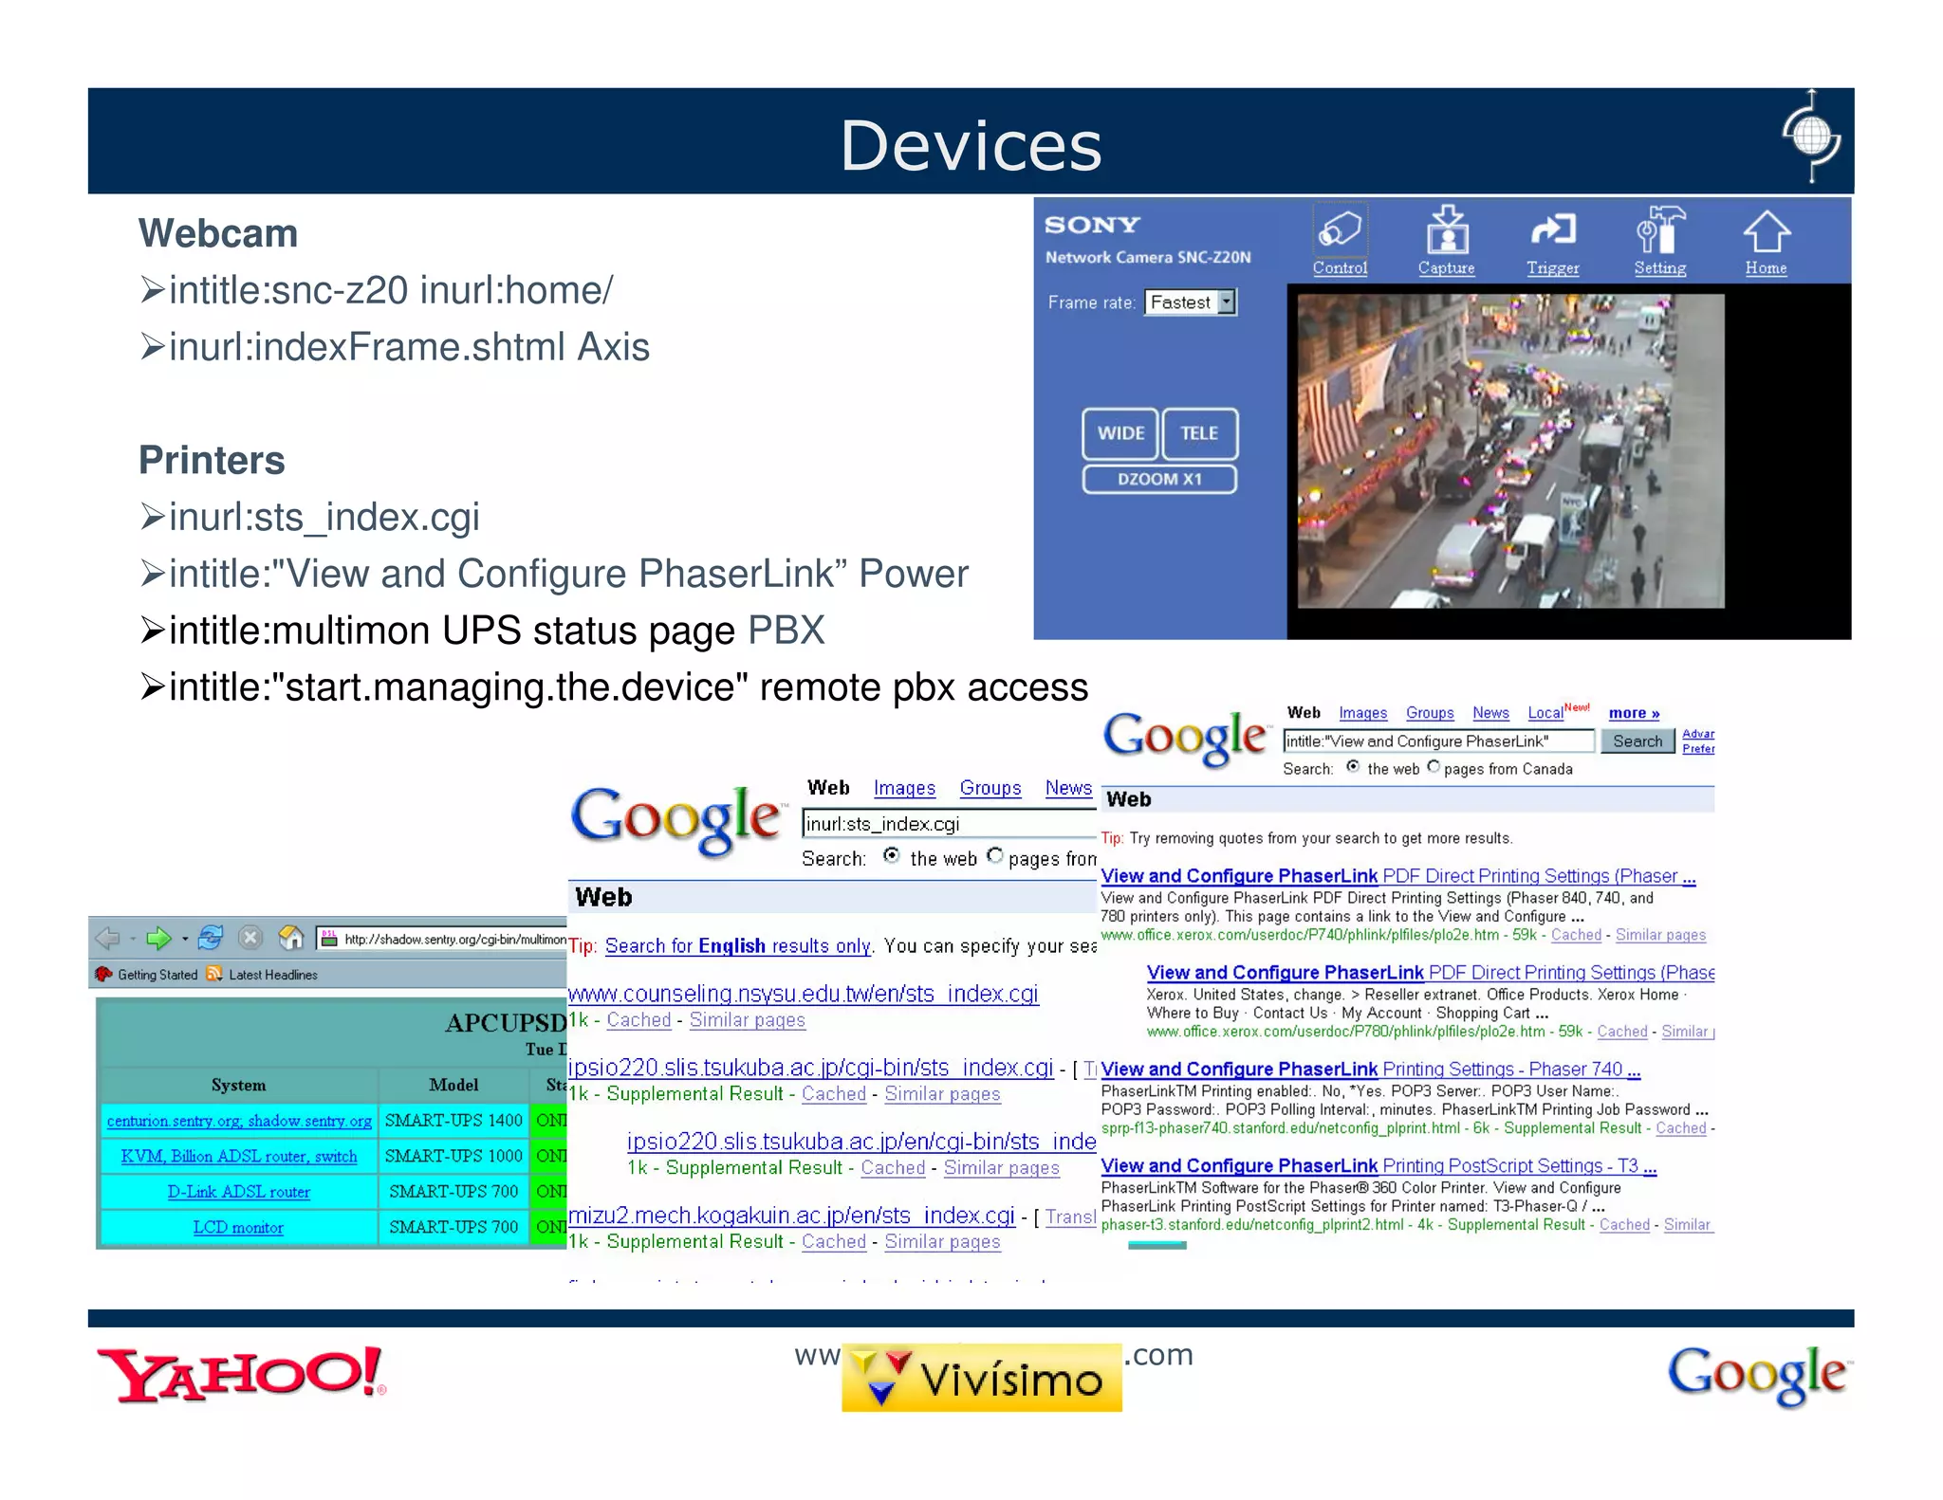Click the live camera video feed
1943x1500 pixels.
pos(1510,450)
